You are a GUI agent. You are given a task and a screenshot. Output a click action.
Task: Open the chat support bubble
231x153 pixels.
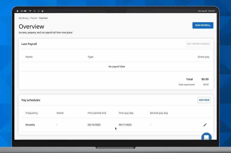[206, 138]
